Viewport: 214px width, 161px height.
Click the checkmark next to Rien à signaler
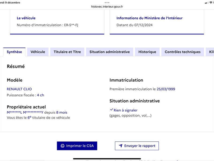click(x=111, y=109)
